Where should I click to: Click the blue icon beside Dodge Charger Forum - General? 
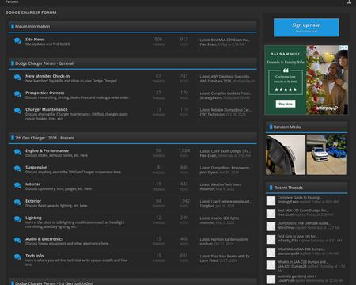click(x=13, y=63)
